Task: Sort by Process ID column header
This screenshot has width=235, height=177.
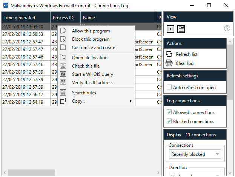Action: 65,18
